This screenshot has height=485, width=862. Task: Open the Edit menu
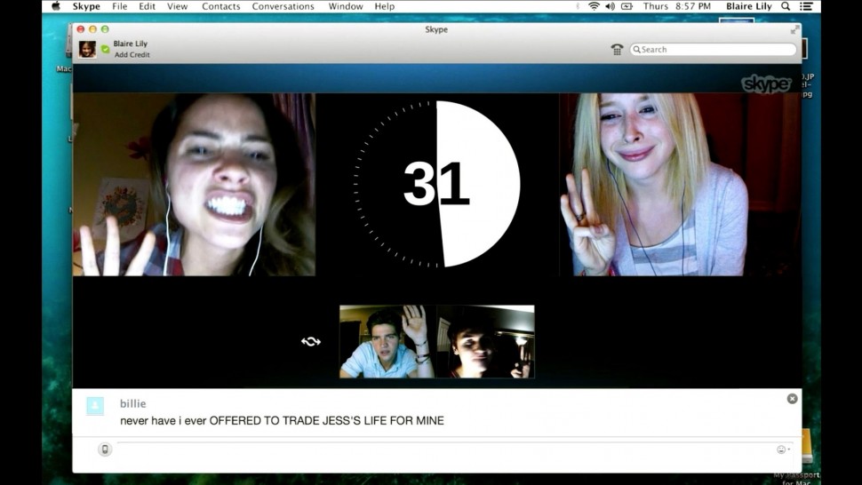click(147, 6)
